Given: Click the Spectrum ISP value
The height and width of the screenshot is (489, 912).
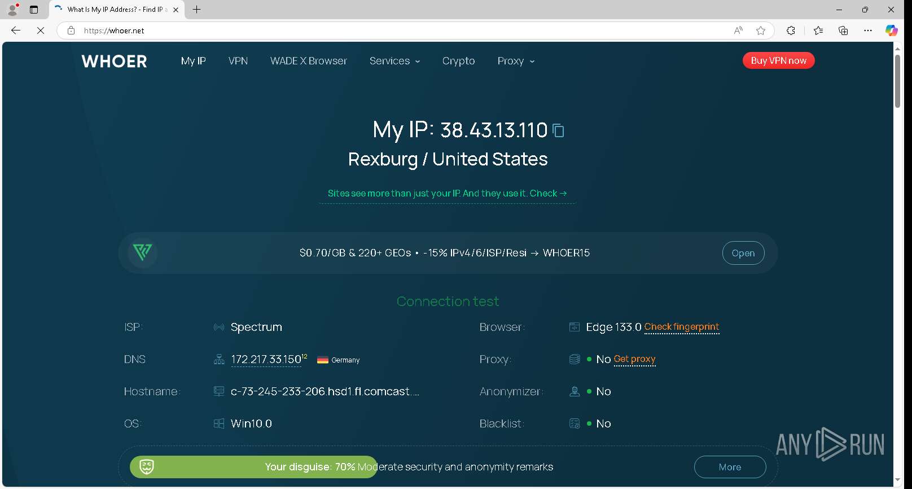Looking at the screenshot, I should click(x=256, y=328).
